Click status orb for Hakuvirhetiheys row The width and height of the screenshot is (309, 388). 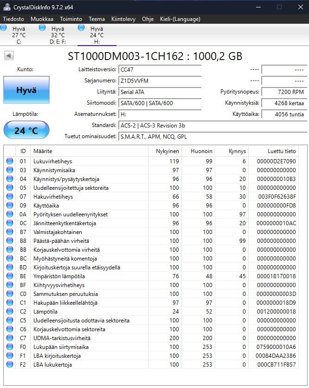tap(10, 196)
